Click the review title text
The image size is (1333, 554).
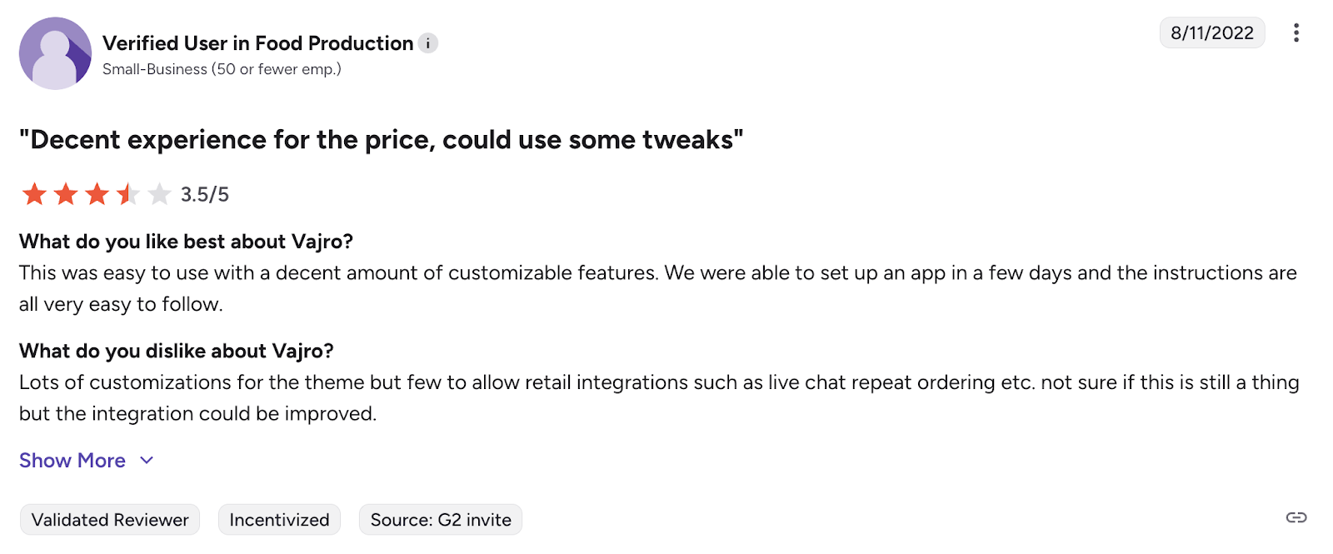[382, 139]
